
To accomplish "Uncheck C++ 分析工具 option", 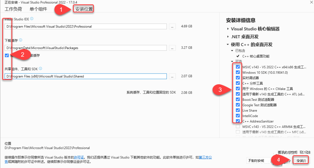I will point(238,83).
